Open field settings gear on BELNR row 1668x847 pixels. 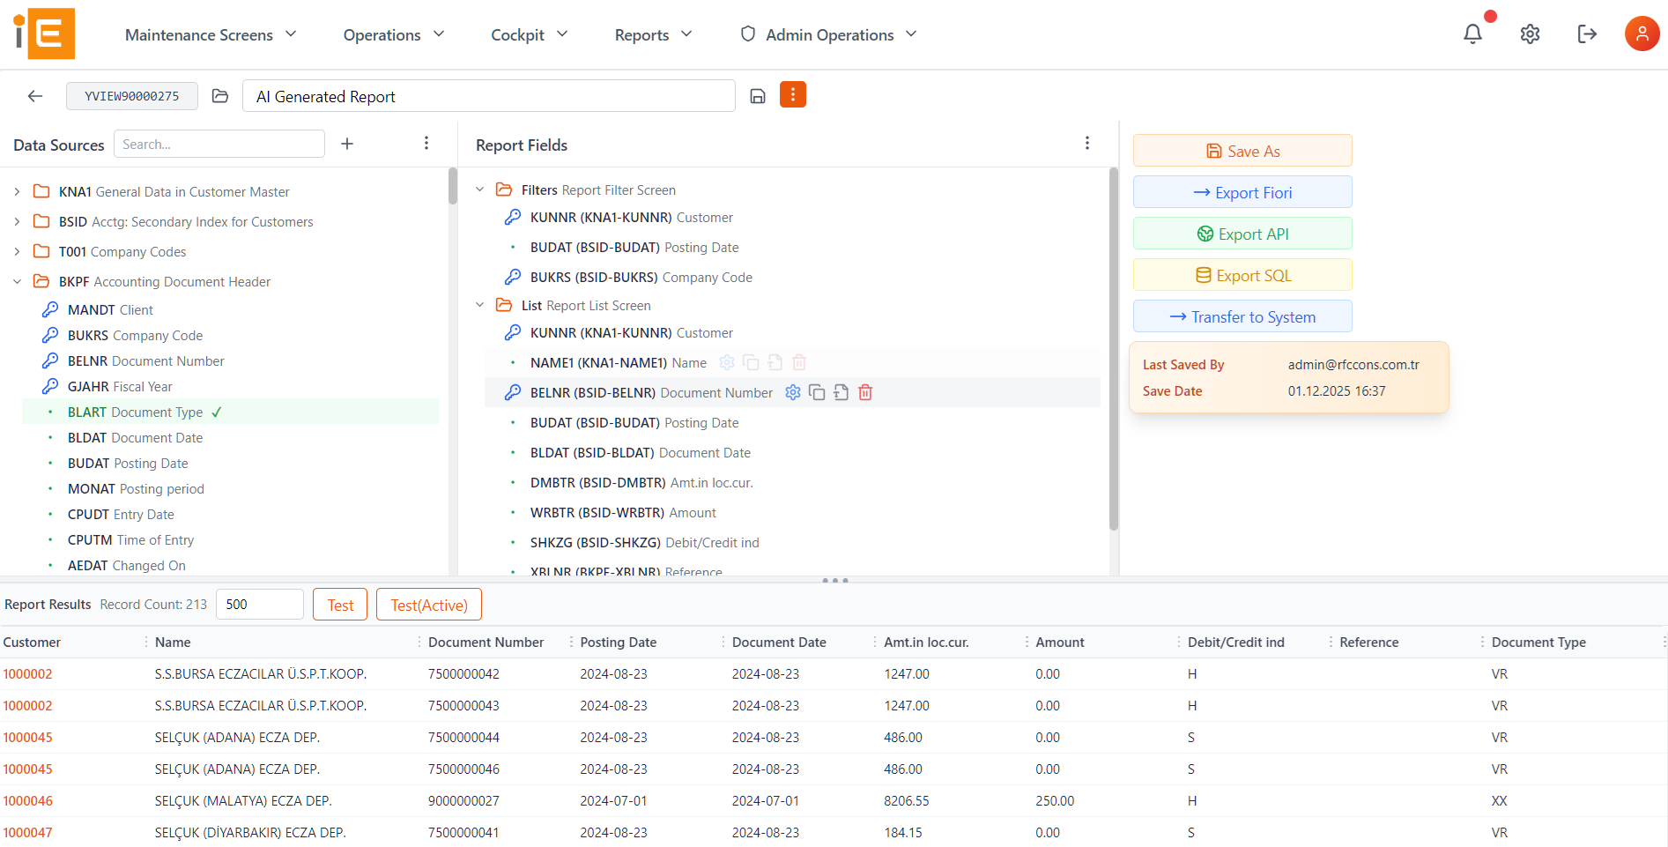pos(792,392)
